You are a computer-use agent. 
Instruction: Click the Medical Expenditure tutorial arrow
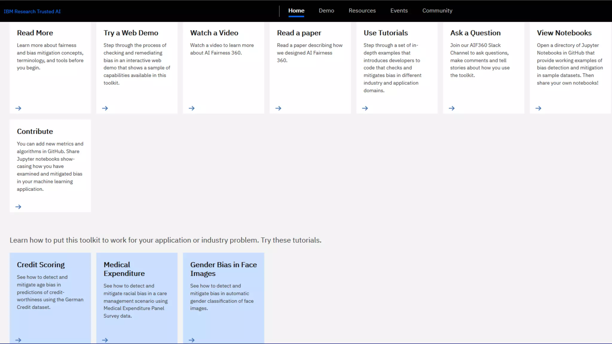click(x=105, y=340)
